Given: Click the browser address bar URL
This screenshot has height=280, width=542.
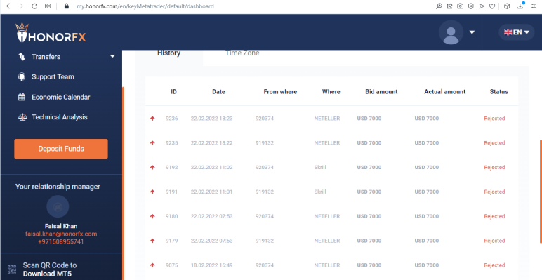Looking at the screenshot, I should [145, 6].
